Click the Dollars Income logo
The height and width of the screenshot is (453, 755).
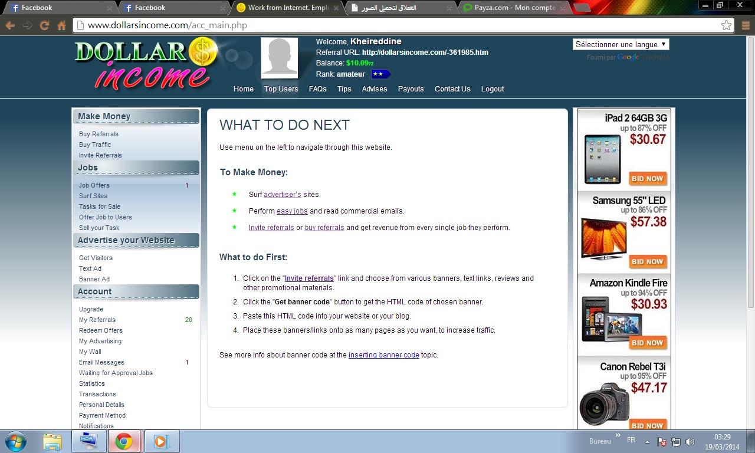pyautogui.click(x=146, y=64)
